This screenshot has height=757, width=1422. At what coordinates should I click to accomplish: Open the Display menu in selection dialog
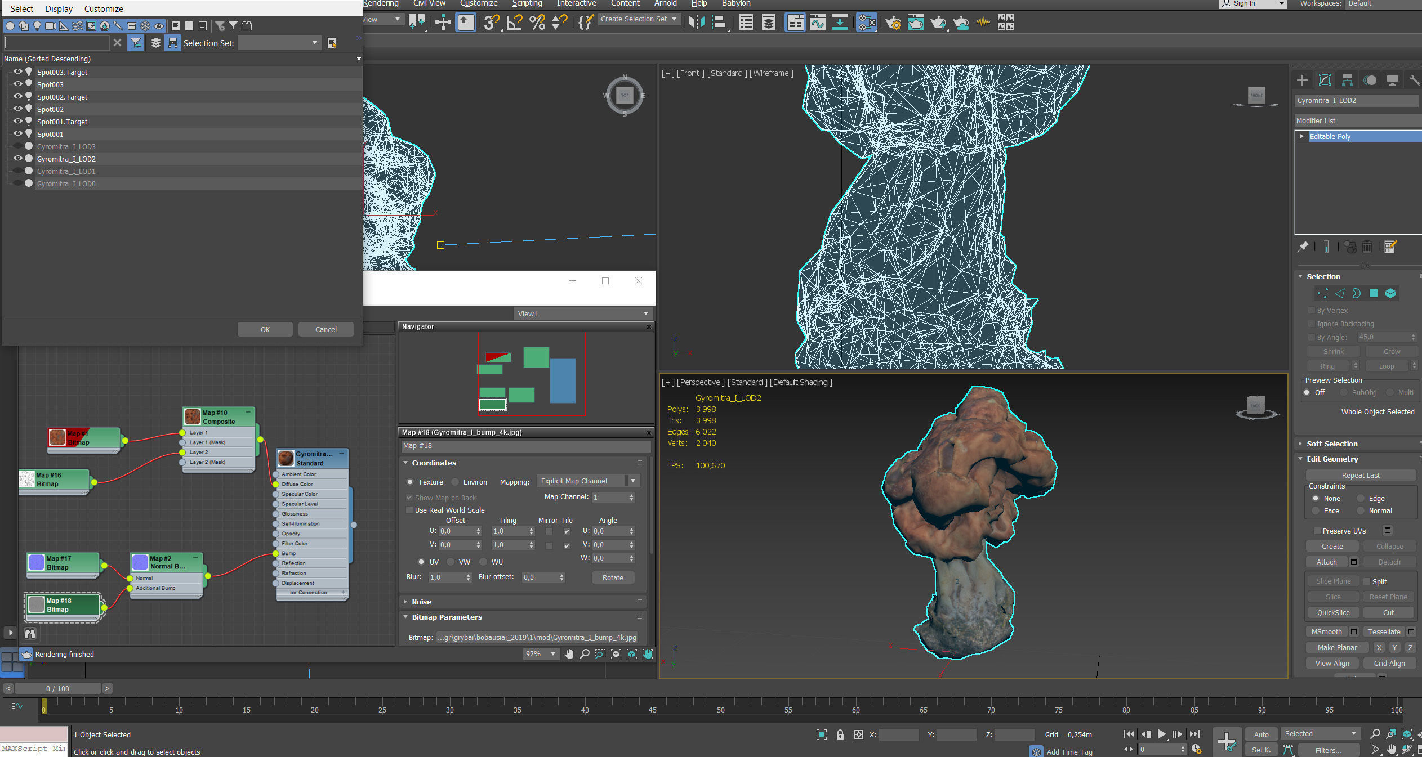tap(59, 8)
